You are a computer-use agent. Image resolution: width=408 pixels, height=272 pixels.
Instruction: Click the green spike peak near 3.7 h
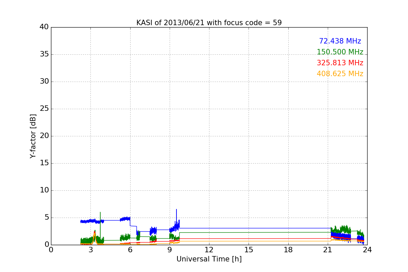coord(100,212)
